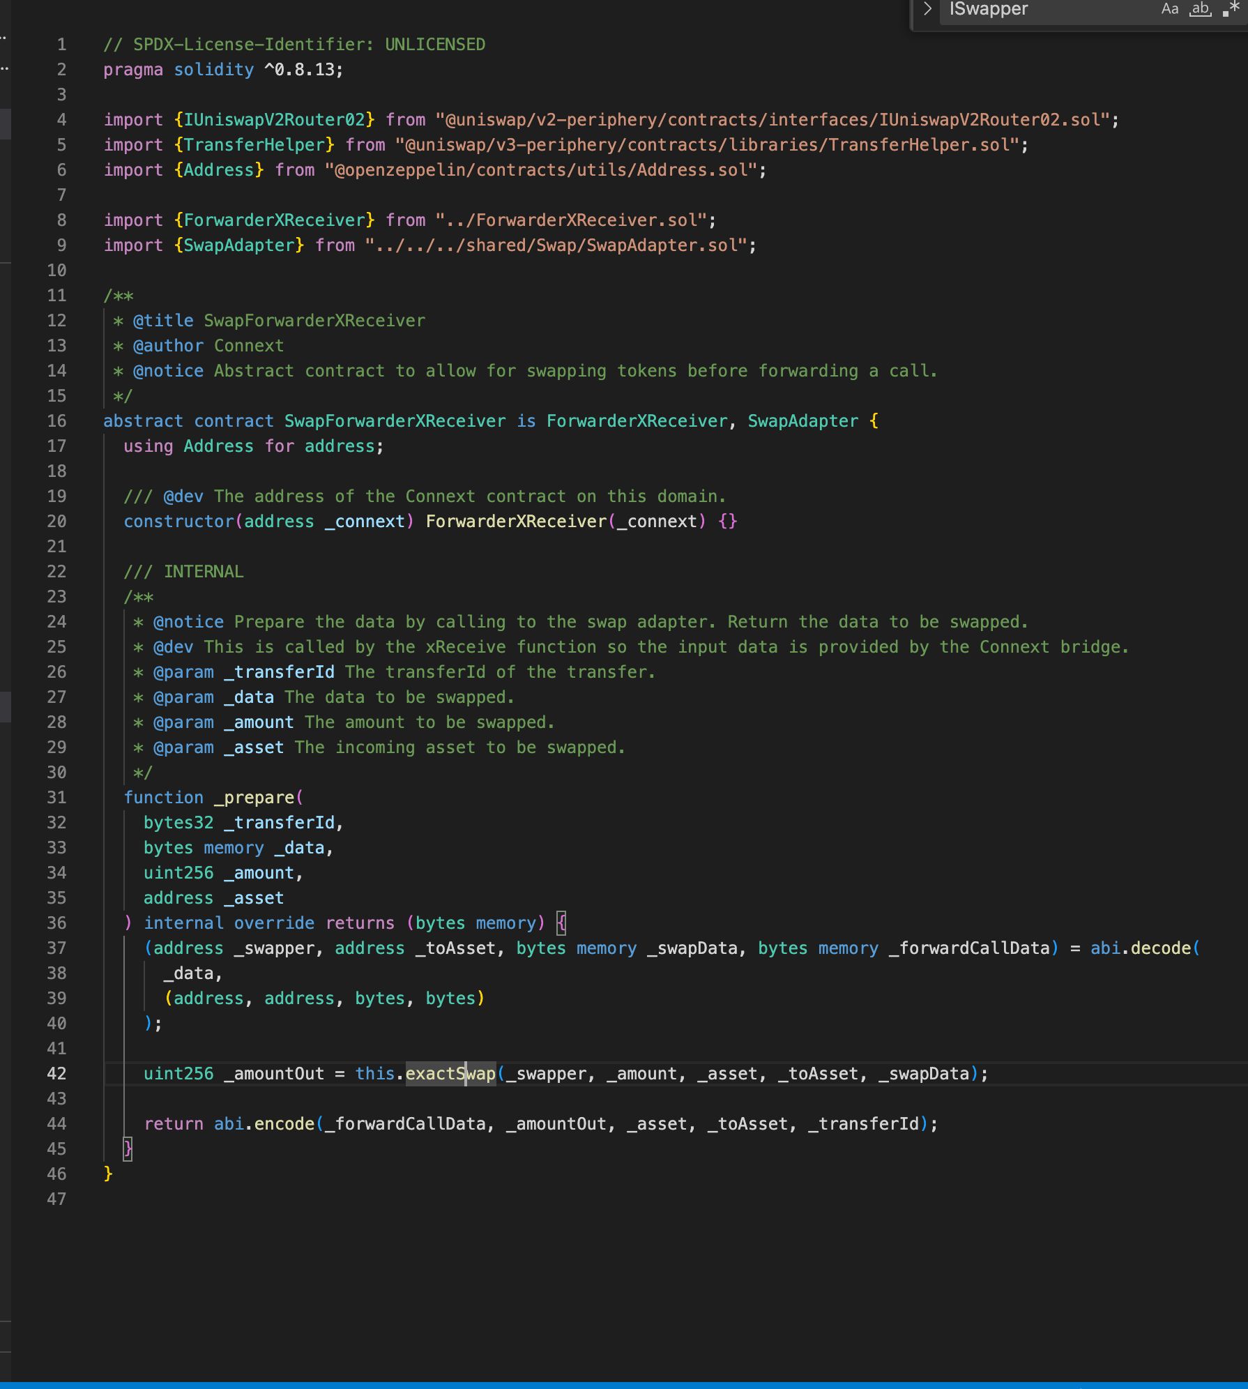Toggle Use Regular Expression in find widget
Screen dimensions: 1248x1389
point(1231,9)
